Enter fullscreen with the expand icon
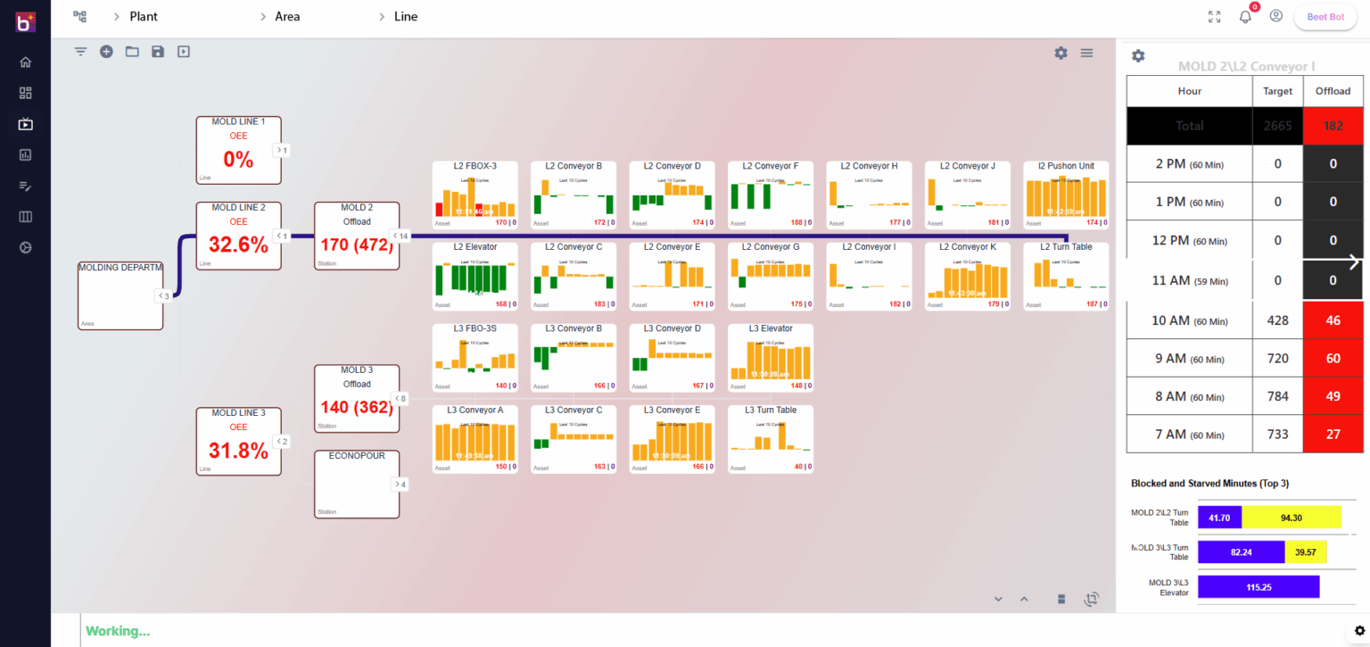This screenshot has height=647, width=1370. (1214, 17)
